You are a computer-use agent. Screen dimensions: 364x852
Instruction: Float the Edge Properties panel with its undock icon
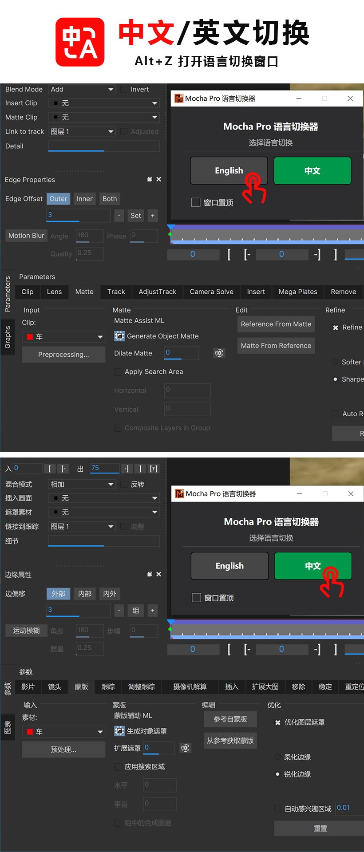click(x=150, y=179)
